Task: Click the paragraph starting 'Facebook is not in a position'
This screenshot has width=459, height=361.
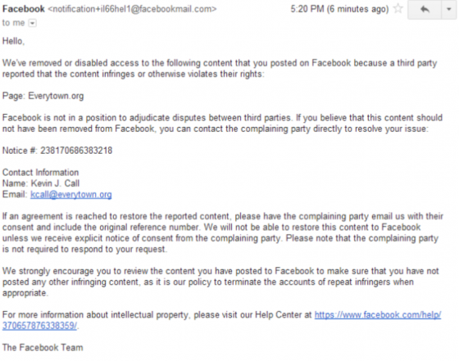Action: pyautogui.click(x=222, y=123)
